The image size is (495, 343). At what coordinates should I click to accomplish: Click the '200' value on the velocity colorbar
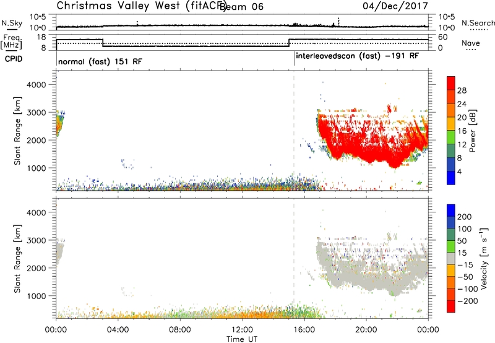click(x=465, y=217)
